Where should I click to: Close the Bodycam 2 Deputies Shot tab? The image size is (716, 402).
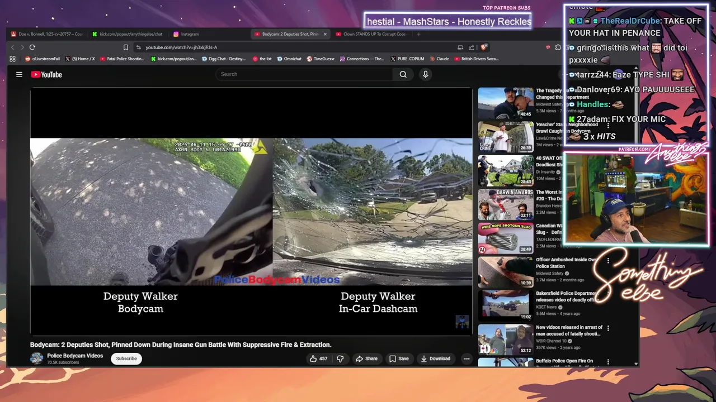pos(324,34)
